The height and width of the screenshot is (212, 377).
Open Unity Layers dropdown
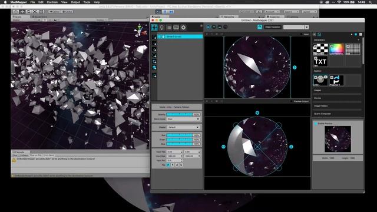[x=292, y=12]
